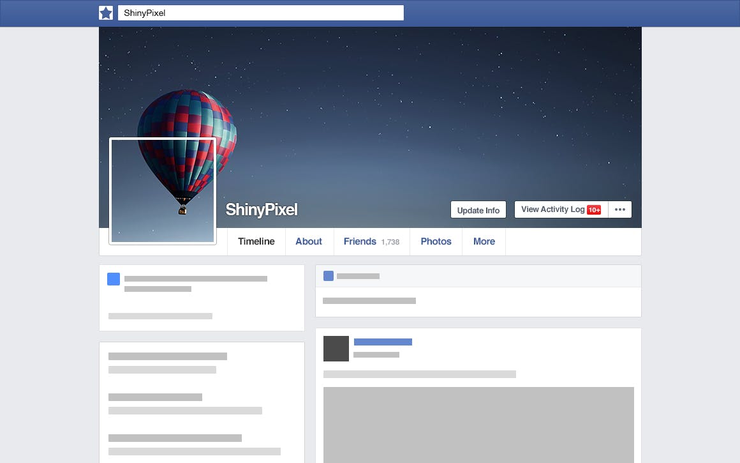Switch to the Timeline tab
The image size is (740, 463).
[x=256, y=241]
